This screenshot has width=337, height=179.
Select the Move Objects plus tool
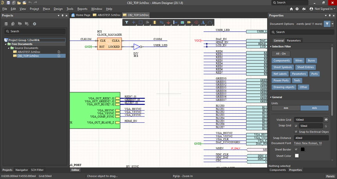click(134, 22)
